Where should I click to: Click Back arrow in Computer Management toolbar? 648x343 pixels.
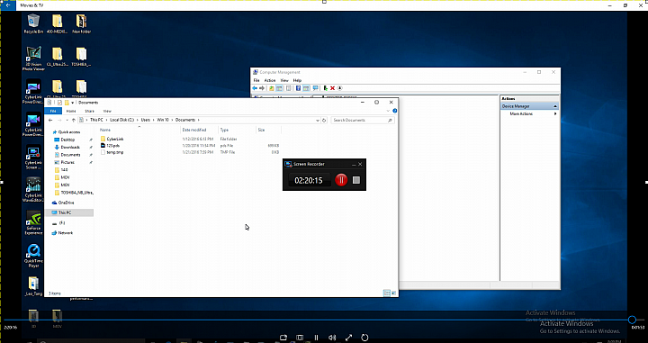coord(255,88)
